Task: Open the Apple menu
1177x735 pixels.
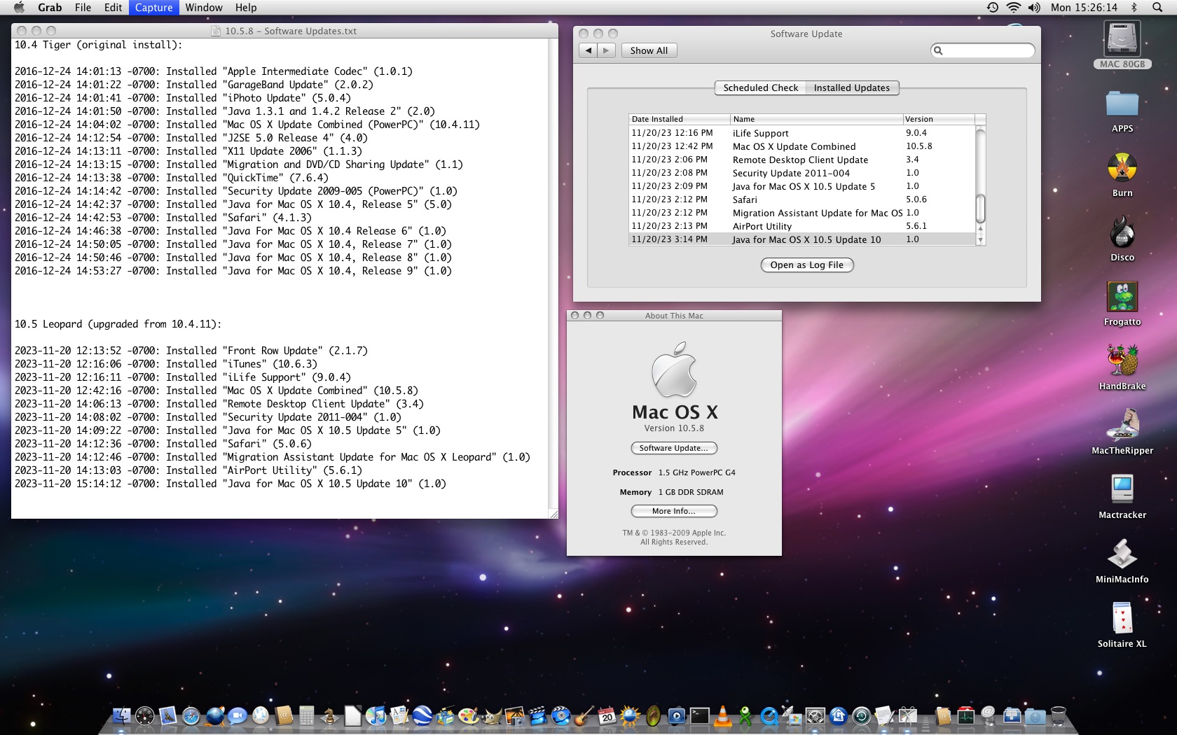Action: pos(19,7)
